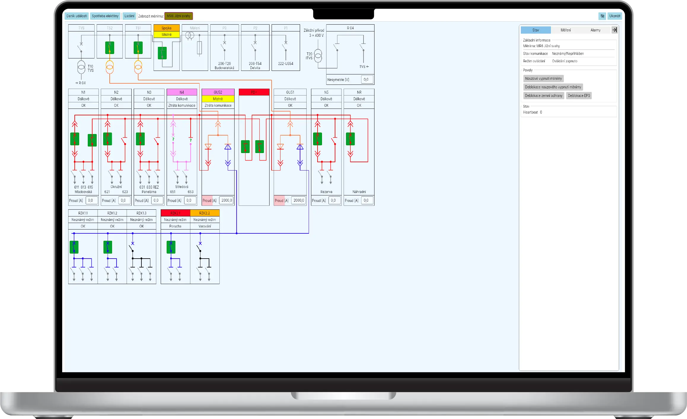
Task: Click Nouzové vypnutí měnírny command
Action: (x=543, y=79)
